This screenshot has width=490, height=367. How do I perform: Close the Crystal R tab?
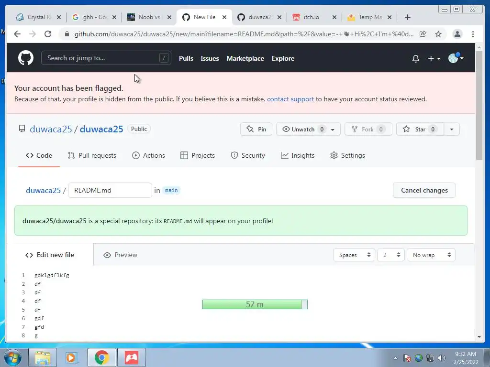59,17
